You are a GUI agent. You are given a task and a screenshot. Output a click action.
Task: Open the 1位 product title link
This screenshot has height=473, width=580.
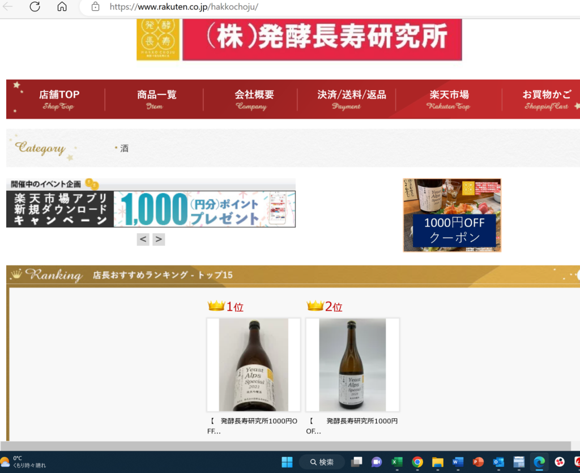[x=253, y=425]
